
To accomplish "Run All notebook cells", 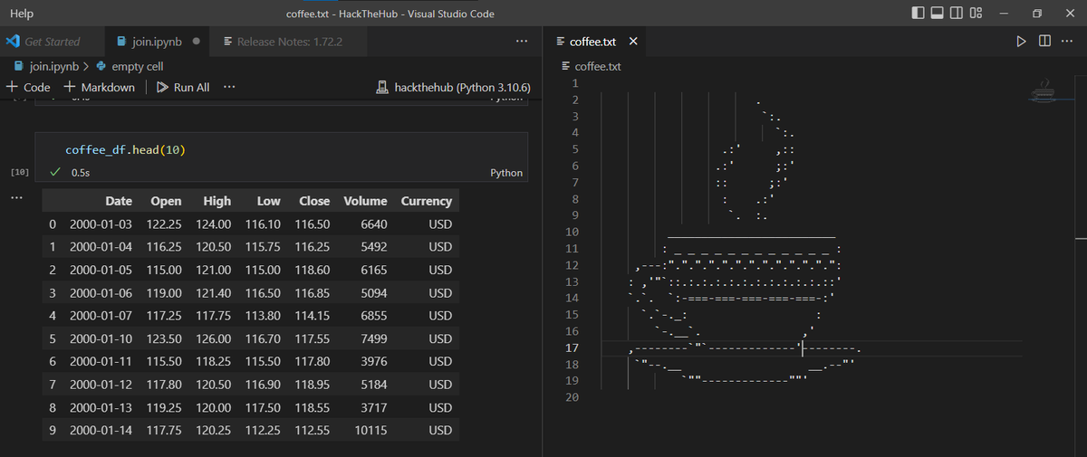I will [183, 88].
